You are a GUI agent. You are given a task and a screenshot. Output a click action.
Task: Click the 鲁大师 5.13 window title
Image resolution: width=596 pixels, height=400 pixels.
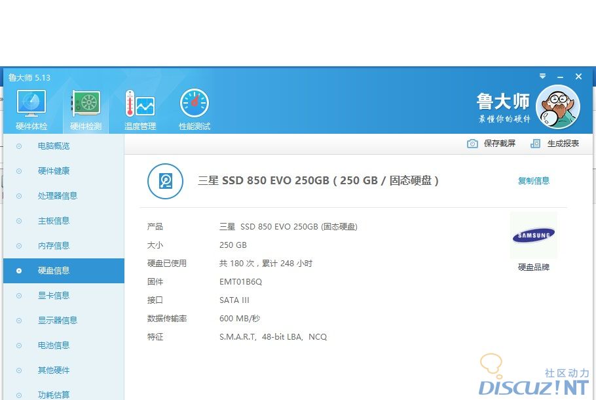[x=29, y=77]
